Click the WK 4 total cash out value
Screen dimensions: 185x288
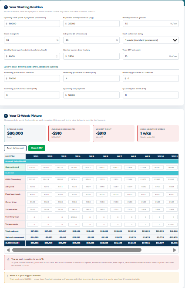pos(76,231)
